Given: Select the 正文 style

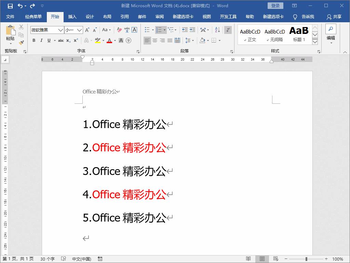Looking at the screenshot, I should (x=250, y=35).
